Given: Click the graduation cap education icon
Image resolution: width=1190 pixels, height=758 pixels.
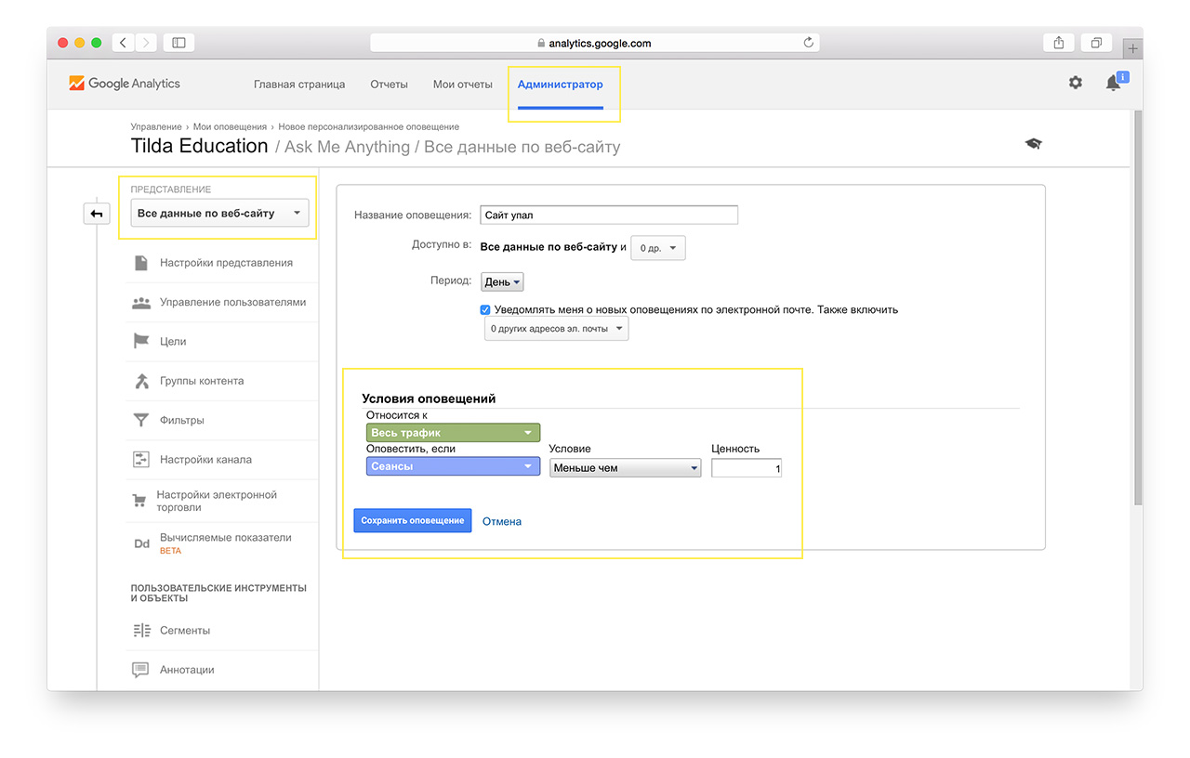Looking at the screenshot, I should [x=1033, y=144].
